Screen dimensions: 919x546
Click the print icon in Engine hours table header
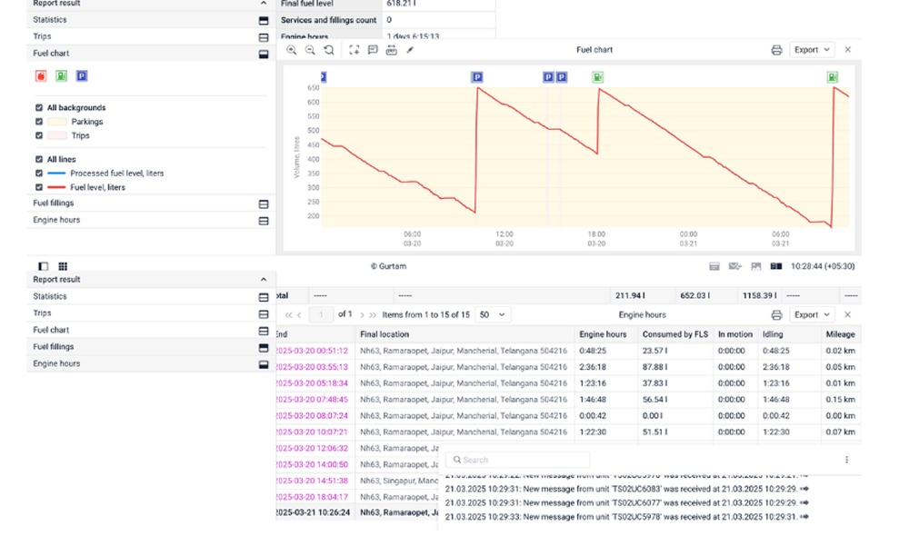776,314
